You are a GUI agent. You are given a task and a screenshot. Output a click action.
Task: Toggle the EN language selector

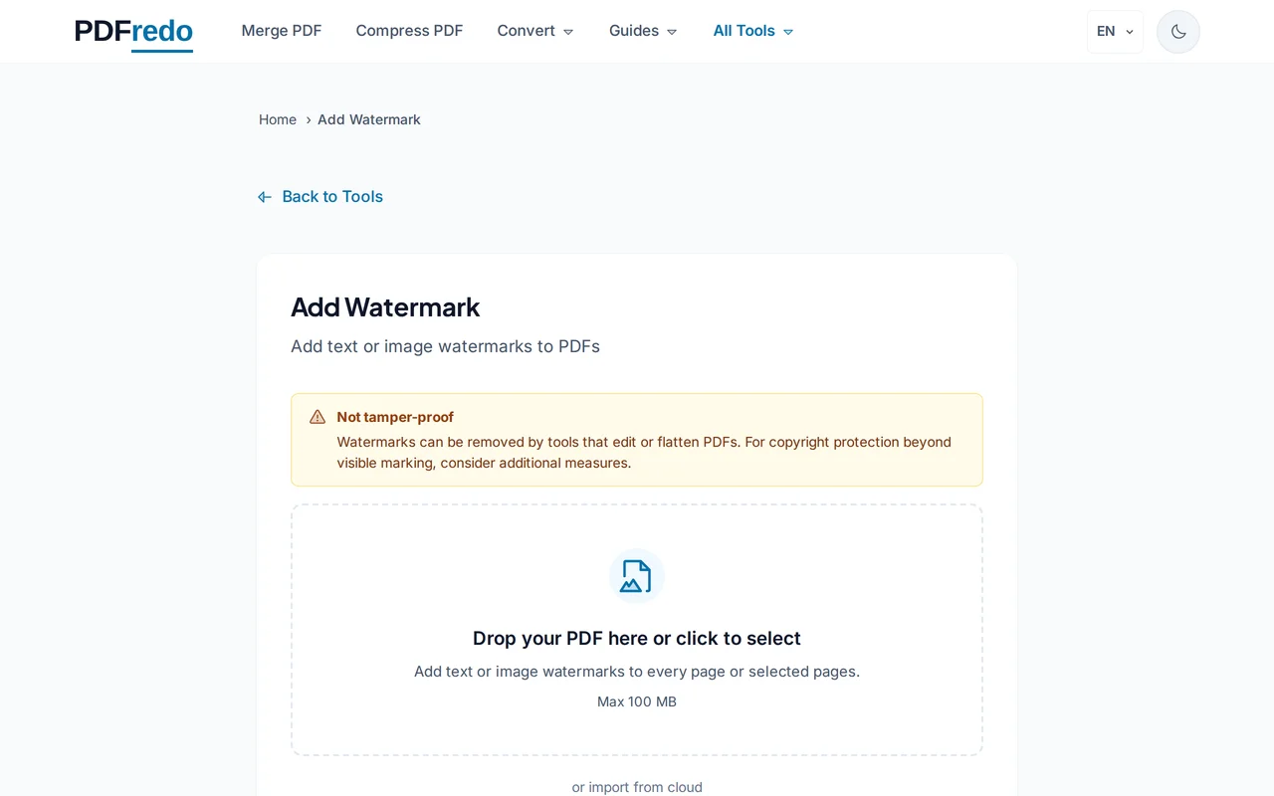[x=1114, y=31]
